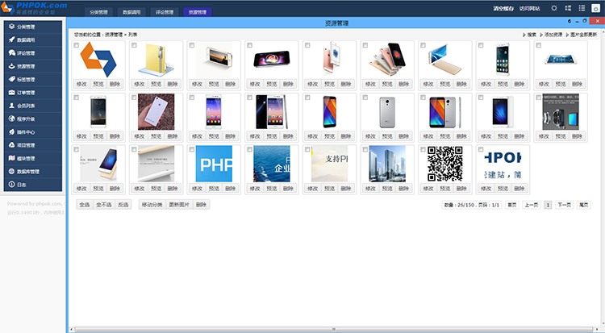This screenshot has height=333, width=605.
Task: Open 分类管理 in the left sidebar
Action: [x=33, y=27]
